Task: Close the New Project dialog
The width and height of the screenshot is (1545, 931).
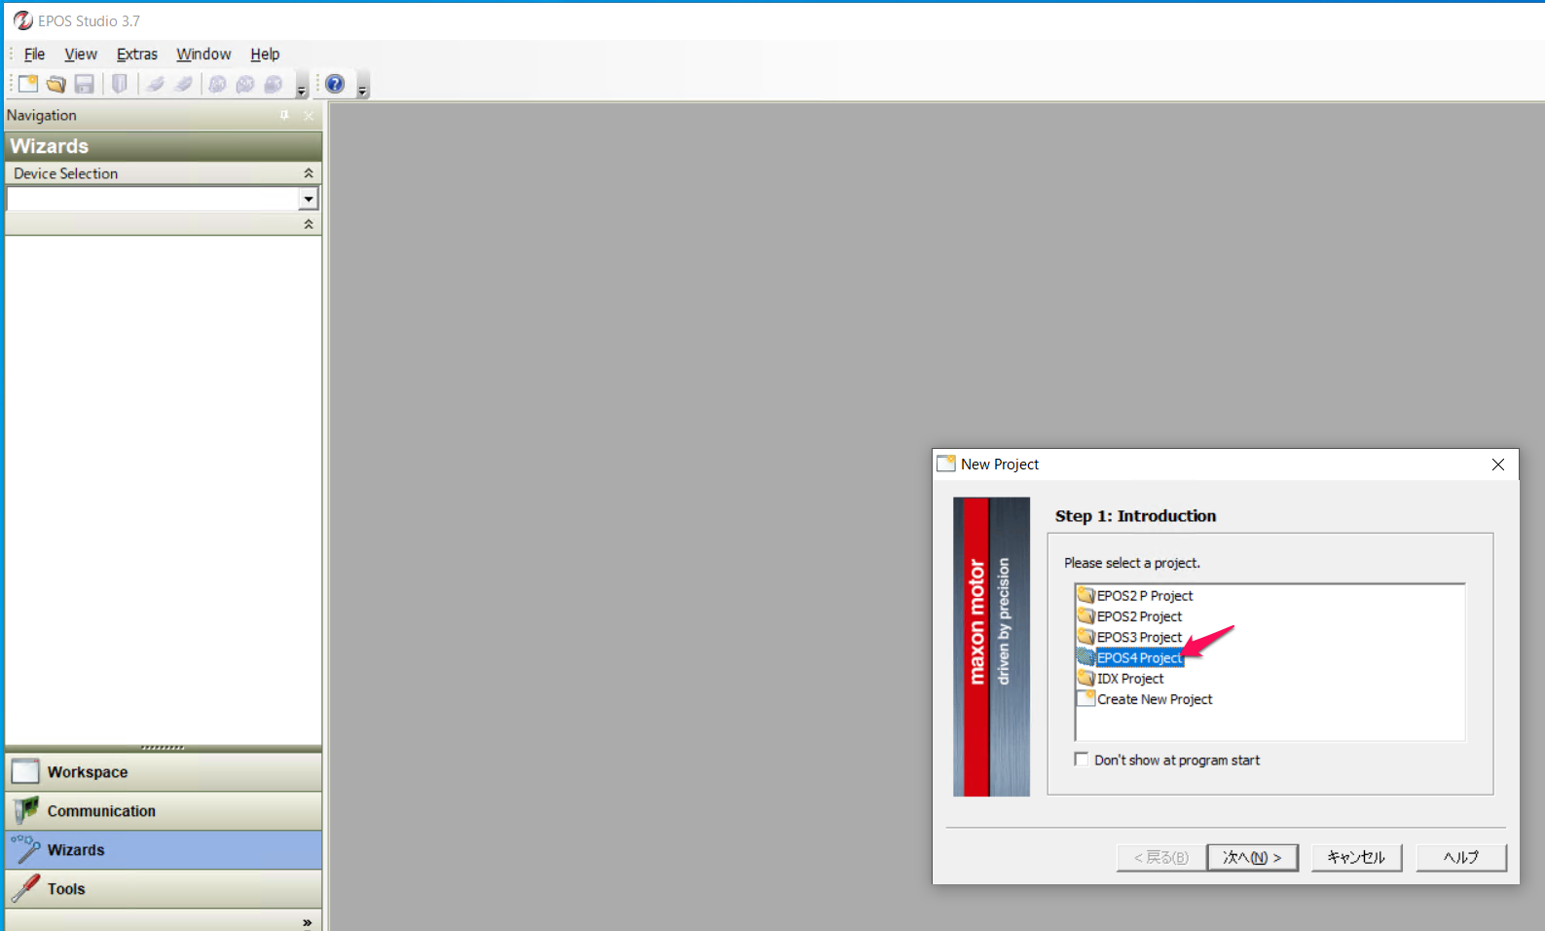Action: [1498, 465]
